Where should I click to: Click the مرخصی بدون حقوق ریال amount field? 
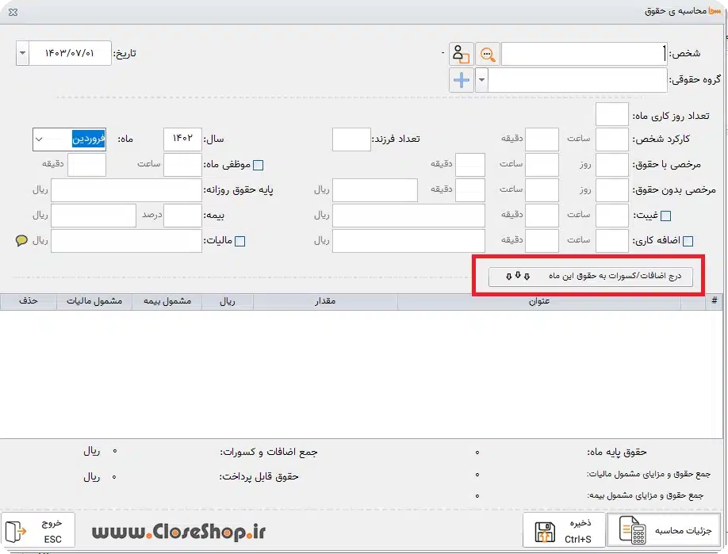coord(375,190)
